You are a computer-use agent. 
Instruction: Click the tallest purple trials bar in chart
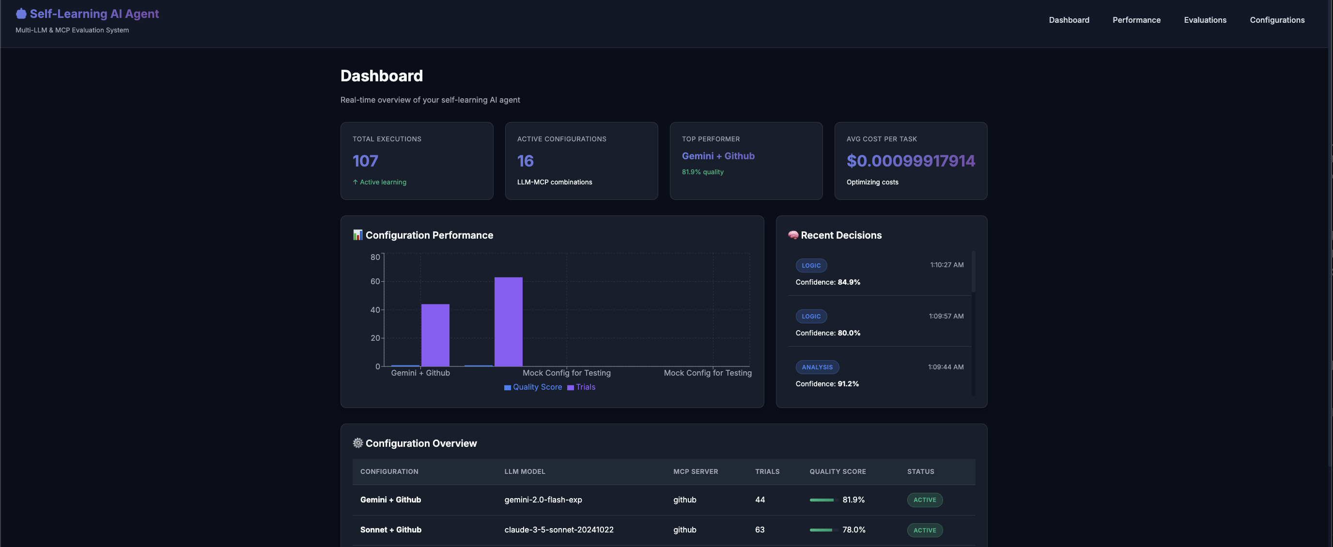[508, 321]
